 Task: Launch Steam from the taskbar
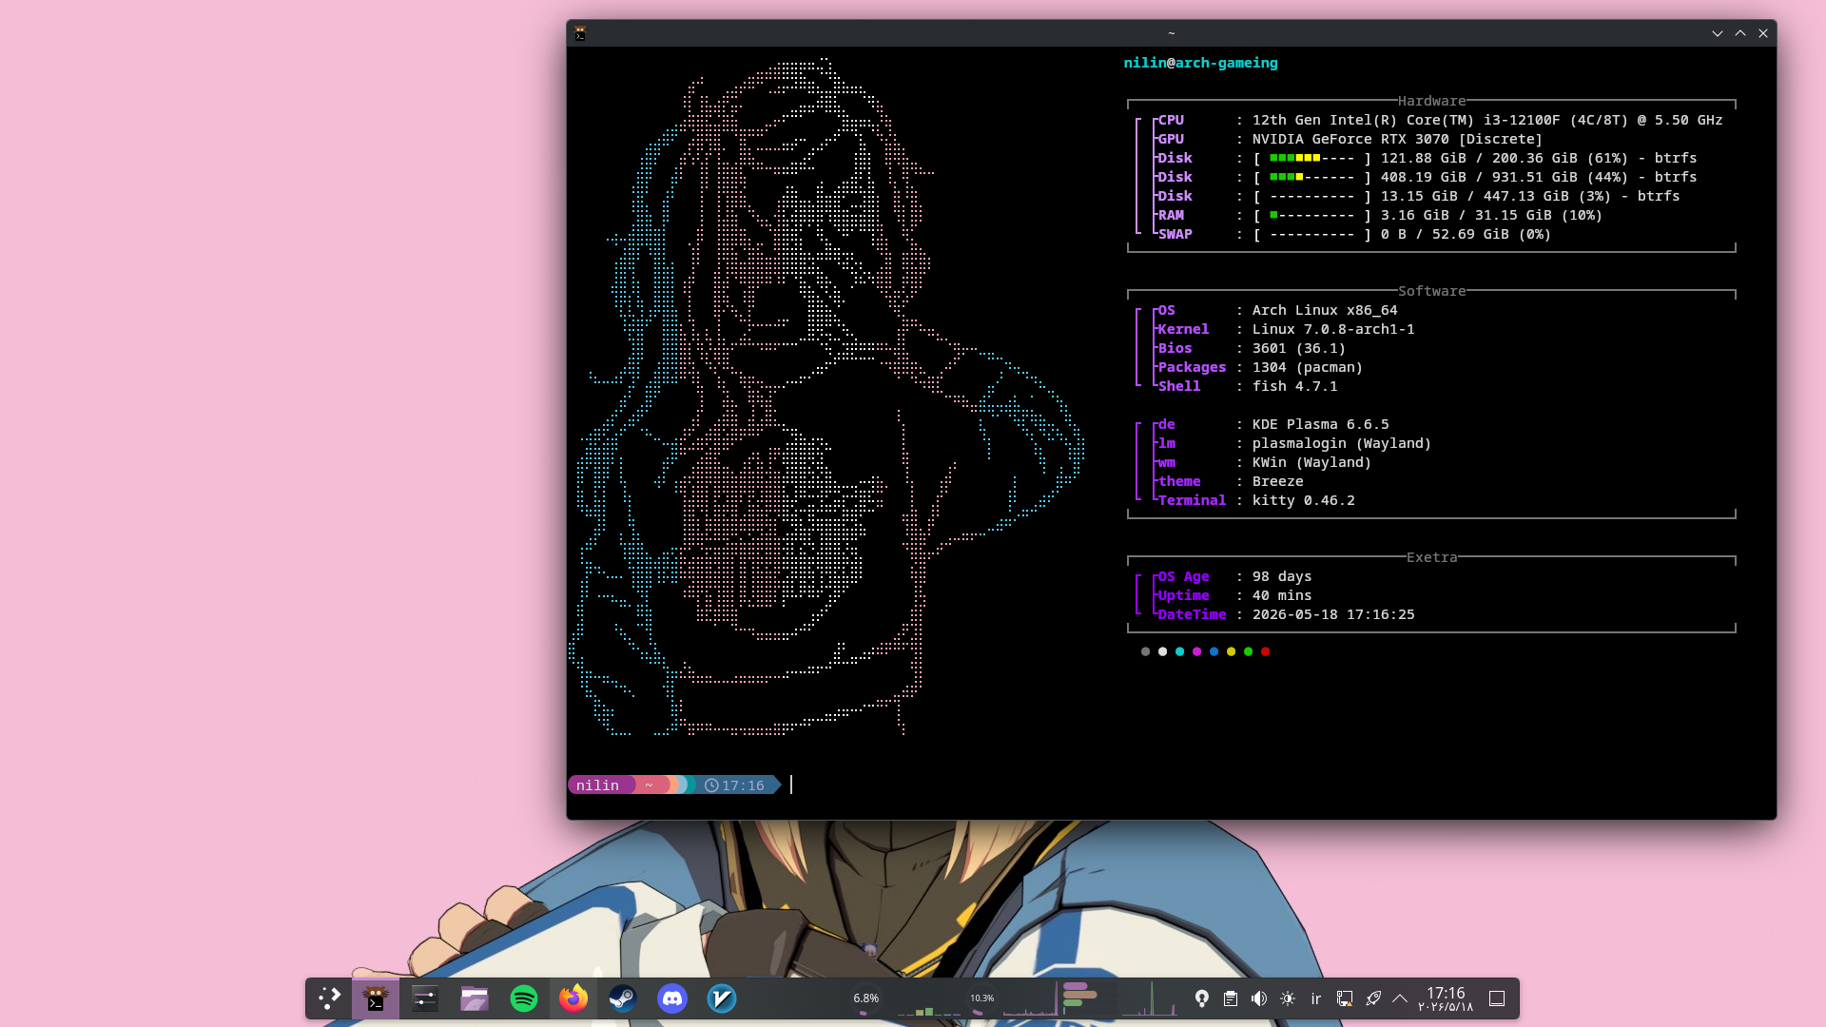623,998
